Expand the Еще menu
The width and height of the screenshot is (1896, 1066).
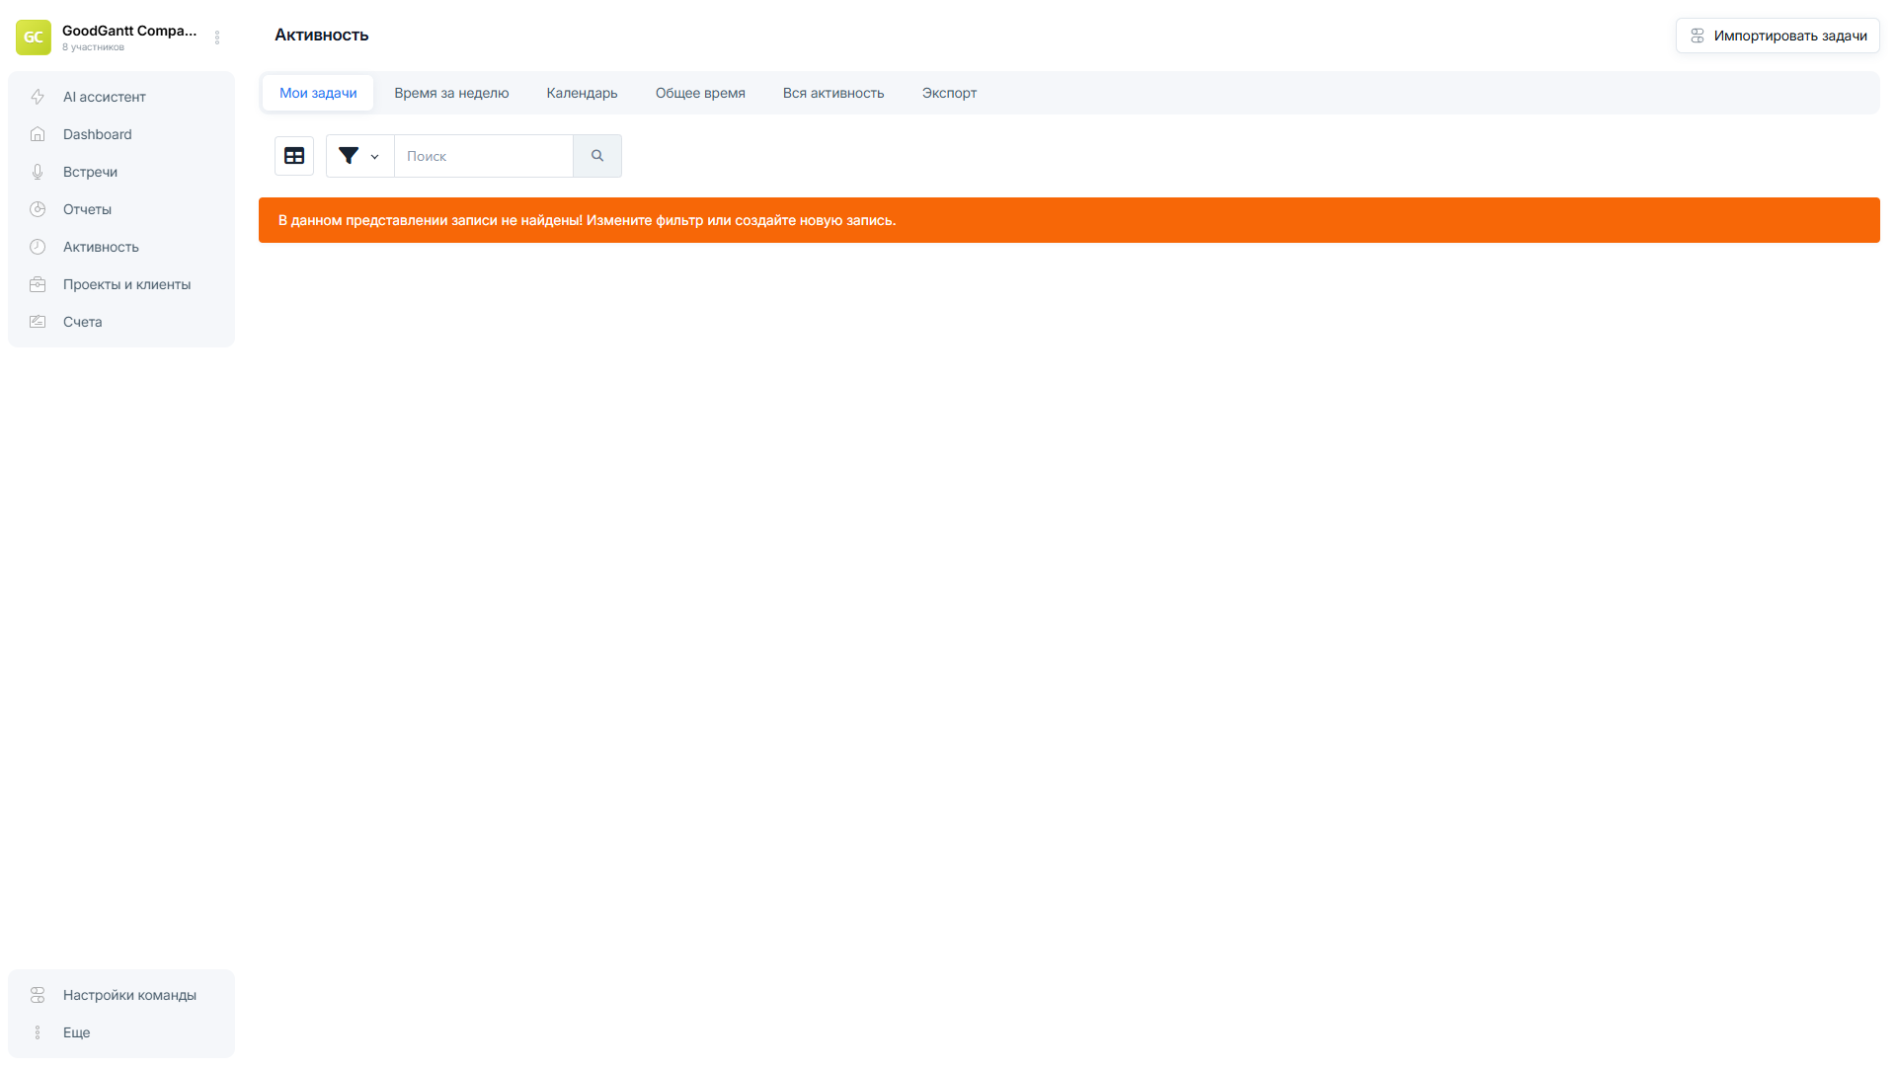(38, 1032)
